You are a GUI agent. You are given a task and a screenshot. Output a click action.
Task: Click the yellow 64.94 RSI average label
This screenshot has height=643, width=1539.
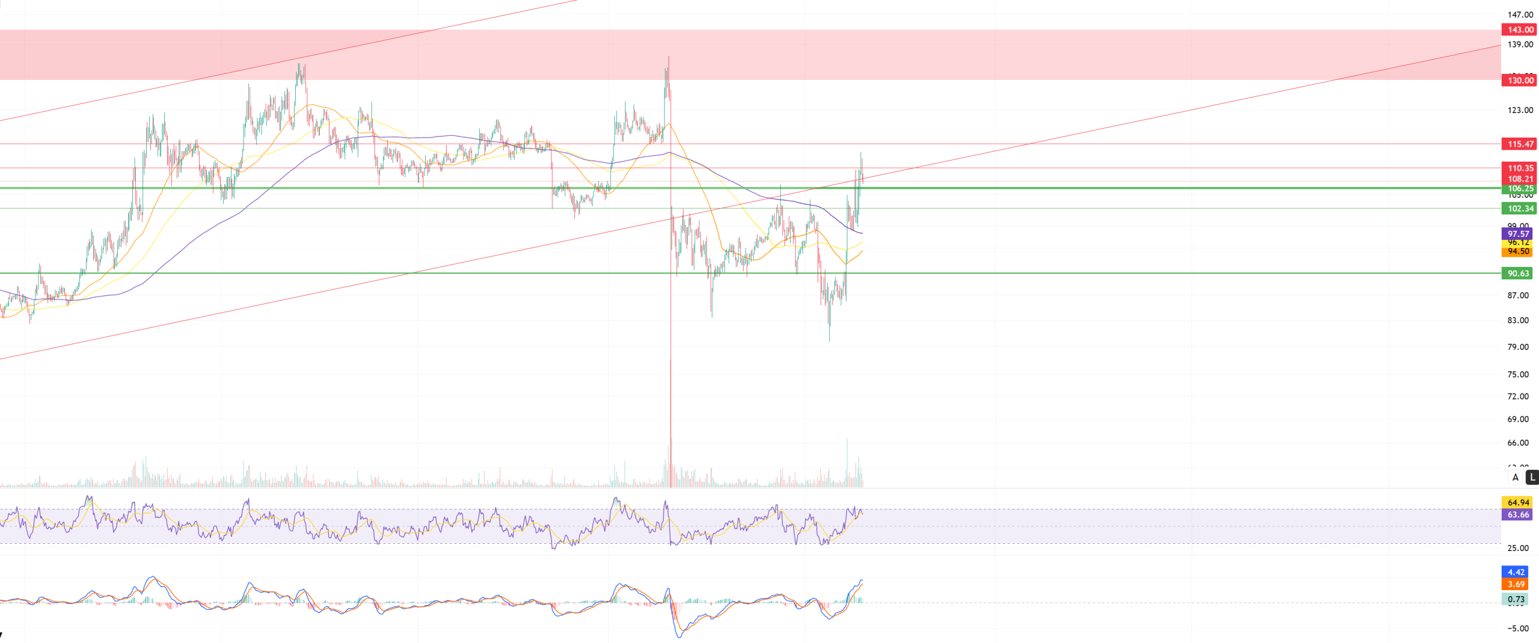pyautogui.click(x=1517, y=502)
